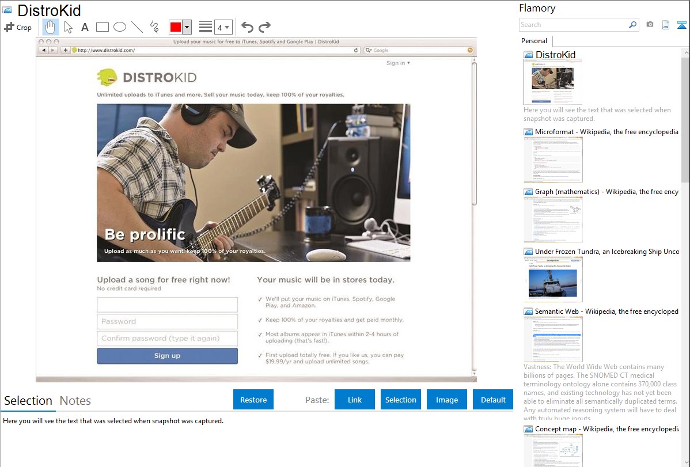Select the straight line tool
The height and width of the screenshot is (467, 690).
point(137,27)
